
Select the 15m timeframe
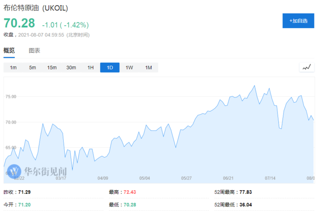(x=52, y=68)
